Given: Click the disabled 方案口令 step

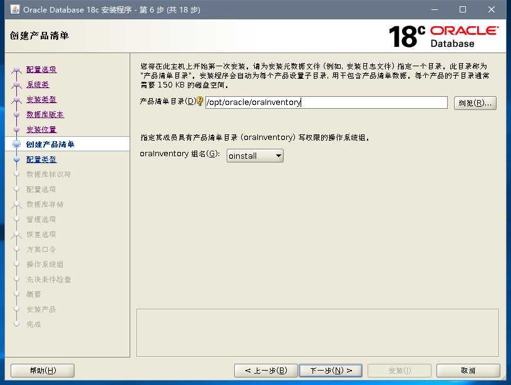Looking at the screenshot, I should pos(41,249).
